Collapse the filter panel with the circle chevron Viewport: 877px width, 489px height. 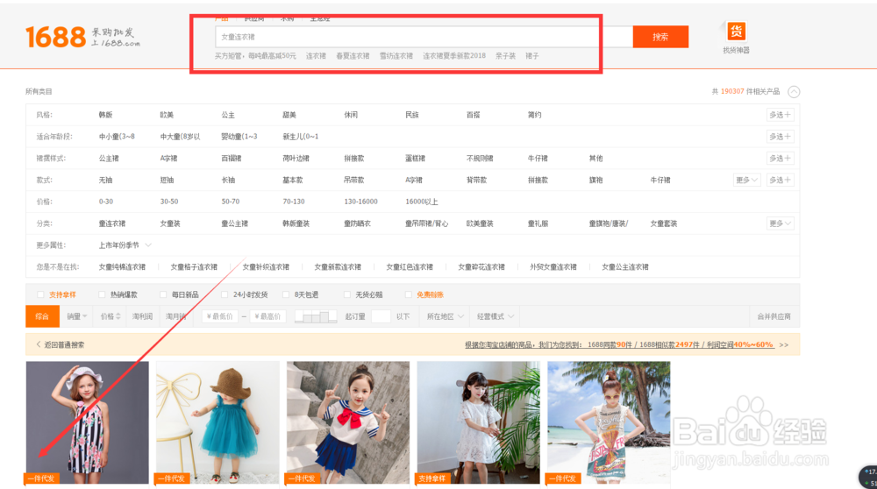click(x=794, y=92)
